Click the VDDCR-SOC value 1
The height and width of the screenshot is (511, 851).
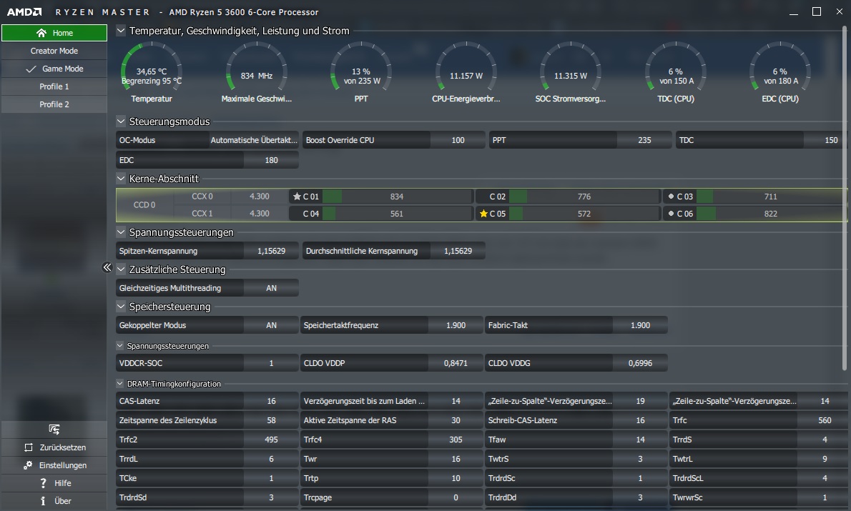(x=271, y=364)
